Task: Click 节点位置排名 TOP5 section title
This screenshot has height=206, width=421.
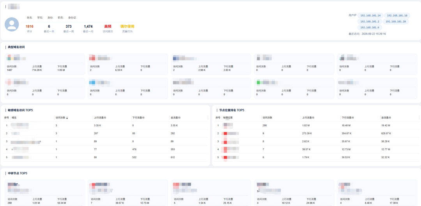Action: (x=232, y=110)
